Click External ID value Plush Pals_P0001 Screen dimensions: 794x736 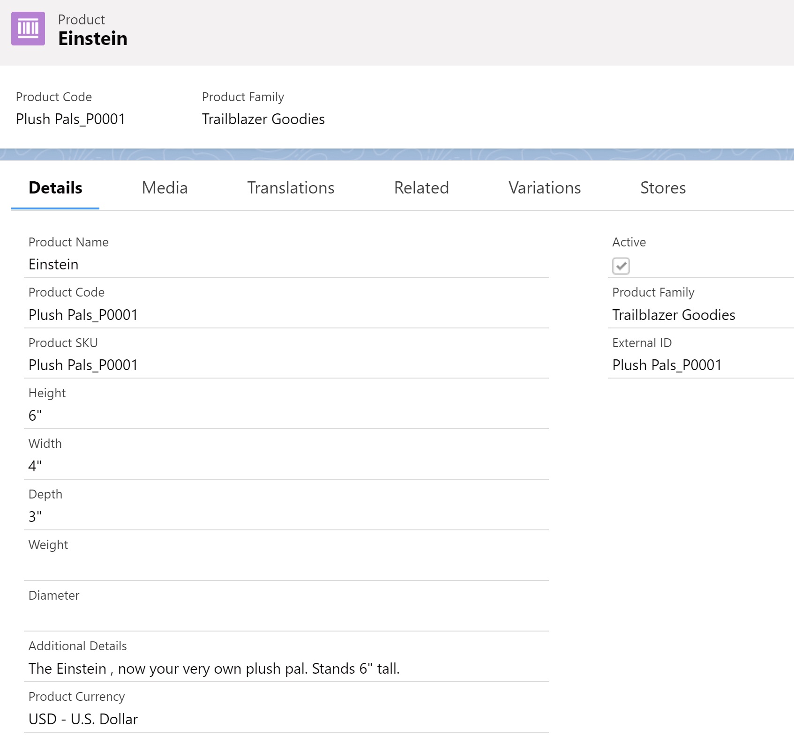point(667,365)
